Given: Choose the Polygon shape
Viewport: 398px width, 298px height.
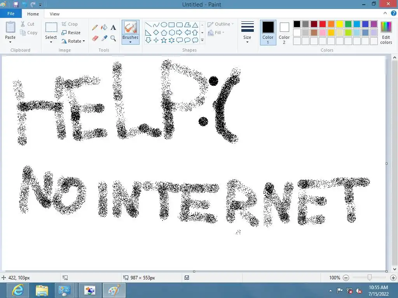Looking at the screenshot, I should (187, 24).
